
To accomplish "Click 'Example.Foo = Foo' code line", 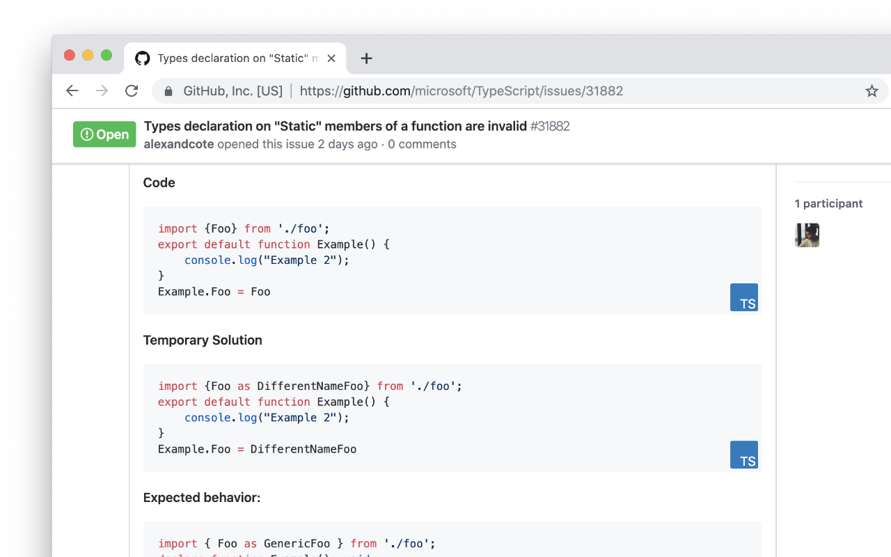I will pyautogui.click(x=214, y=292).
